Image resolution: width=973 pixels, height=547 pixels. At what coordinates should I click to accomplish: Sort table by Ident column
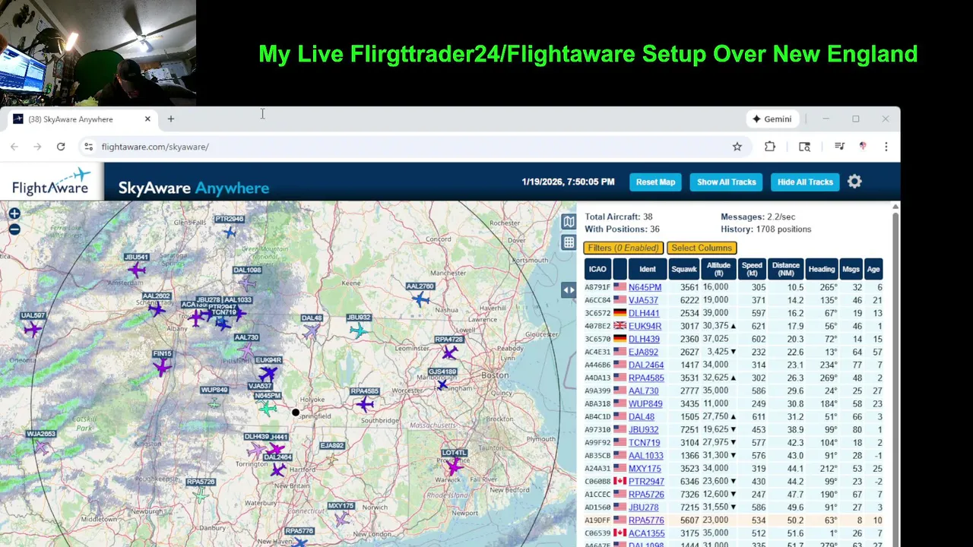click(648, 269)
